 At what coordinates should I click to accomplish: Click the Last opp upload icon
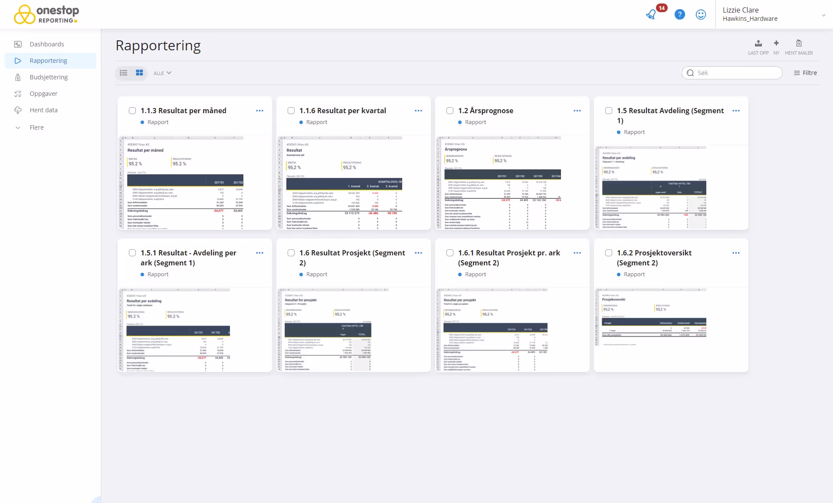point(758,43)
